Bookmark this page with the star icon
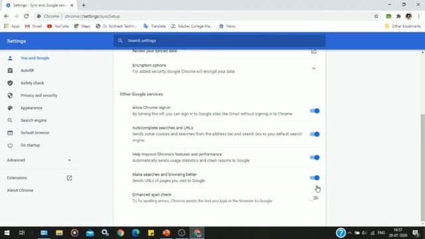 [376, 16]
